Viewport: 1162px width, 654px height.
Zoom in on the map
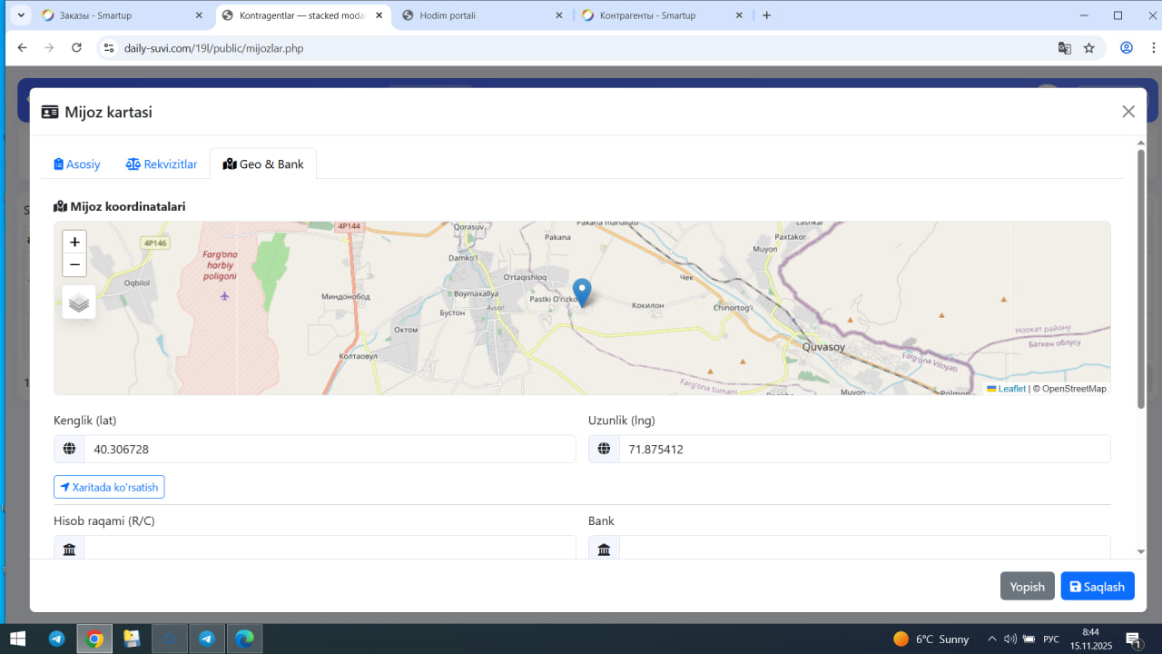(x=74, y=242)
